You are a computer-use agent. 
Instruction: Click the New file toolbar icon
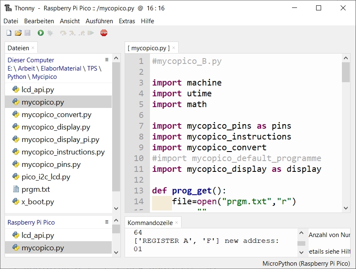point(9,33)
